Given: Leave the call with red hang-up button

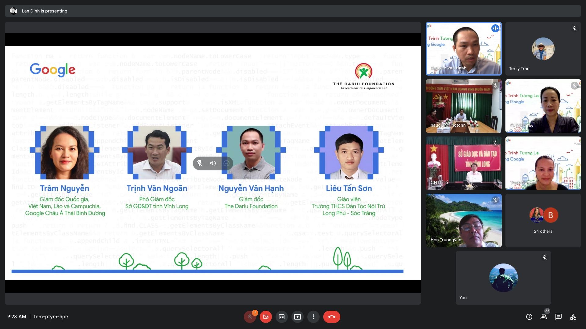Looking at the screenshot, I should pyautogui.click(x=332, y=317).
